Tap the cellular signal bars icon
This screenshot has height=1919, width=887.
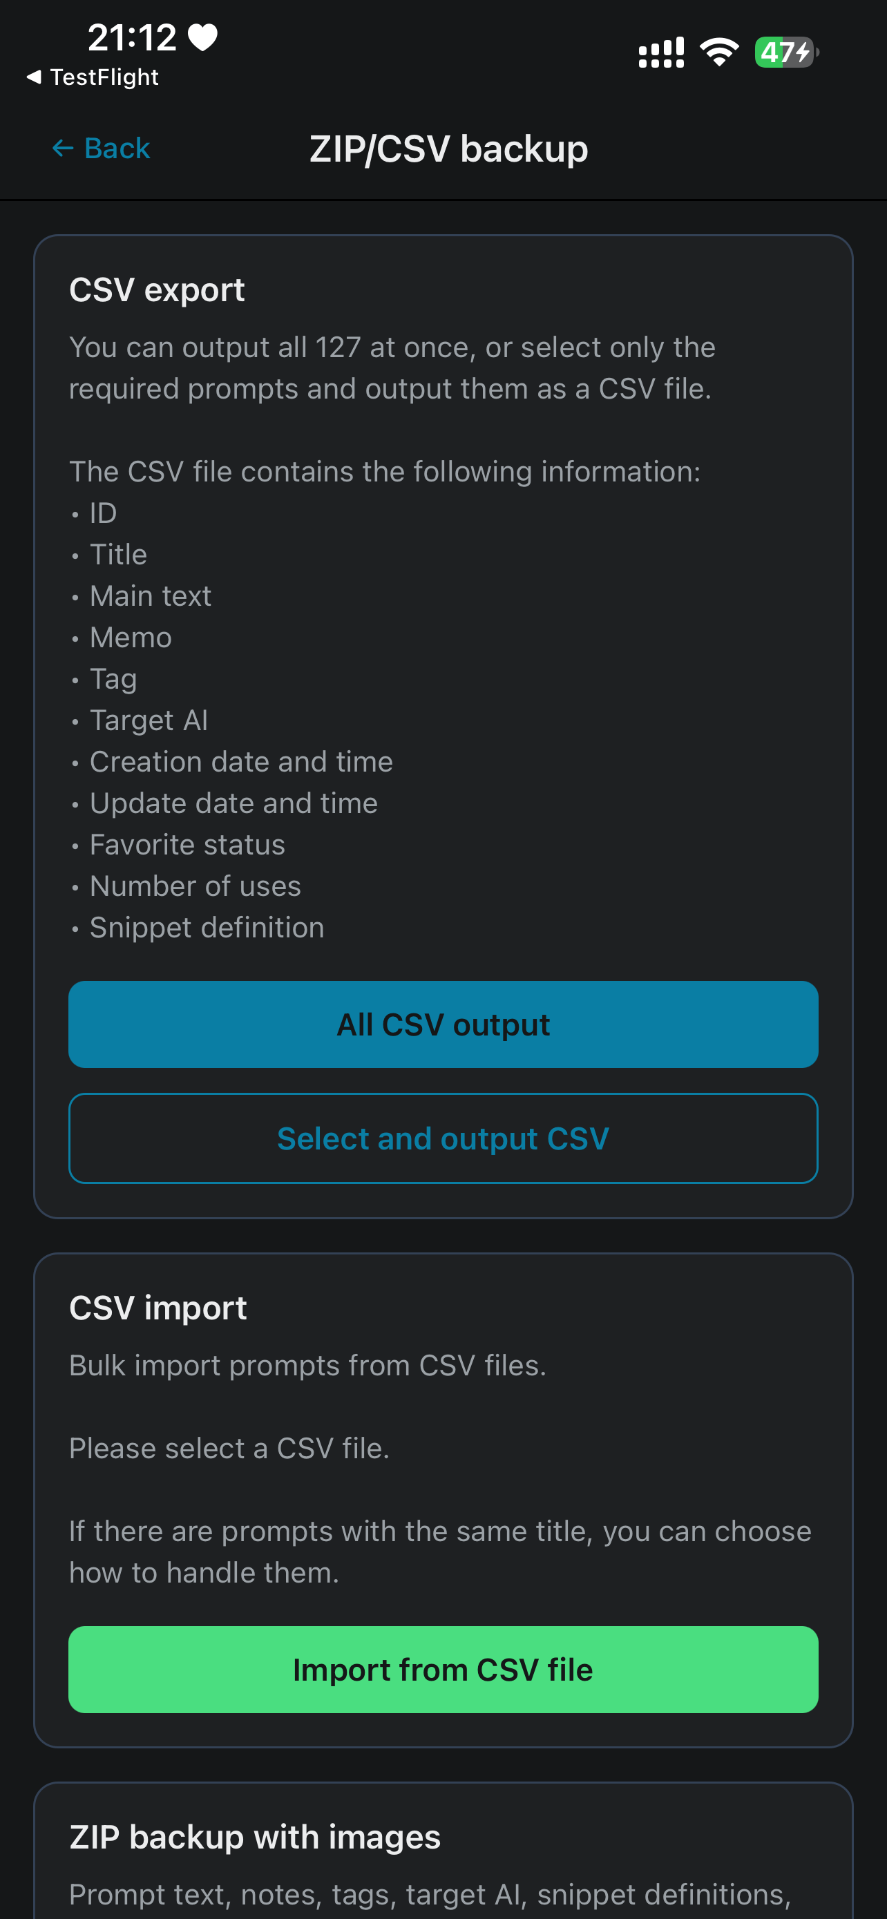coord(661,52)
